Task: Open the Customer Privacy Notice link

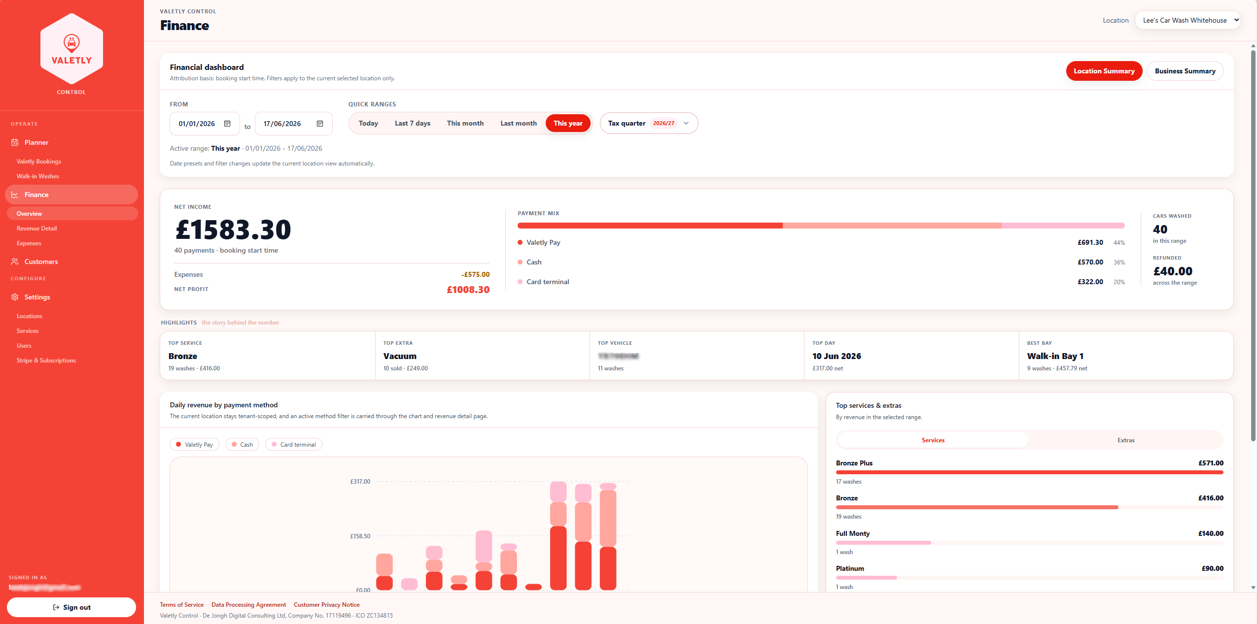Action: (327, 605)
